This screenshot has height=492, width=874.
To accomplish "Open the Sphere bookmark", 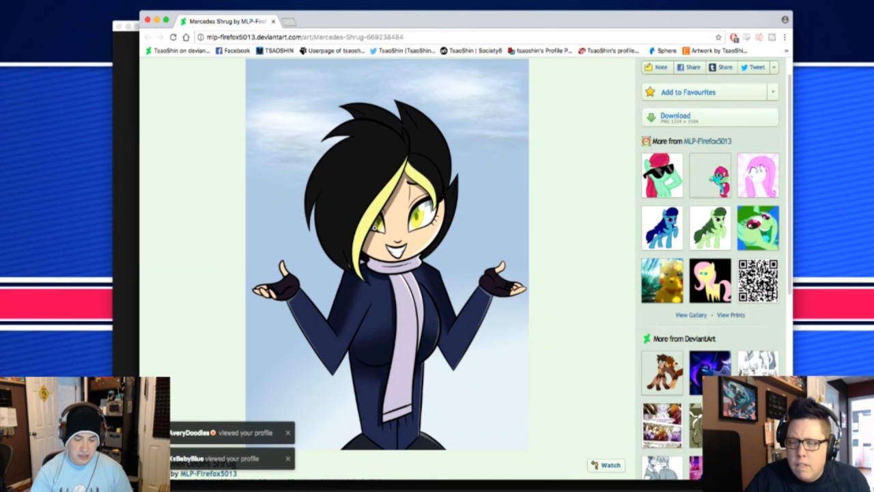I will tap(662, 51).
